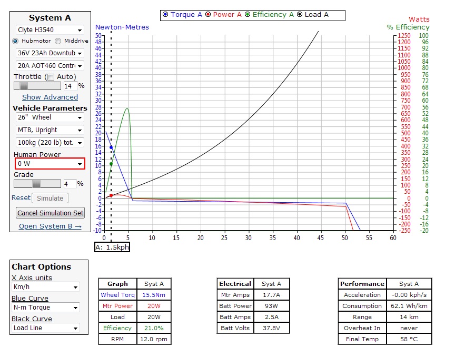The height and width of the screenshot is (357, 455).
Task: Toggle Efficiency A legend marker
Action: (x=248, y=15)
